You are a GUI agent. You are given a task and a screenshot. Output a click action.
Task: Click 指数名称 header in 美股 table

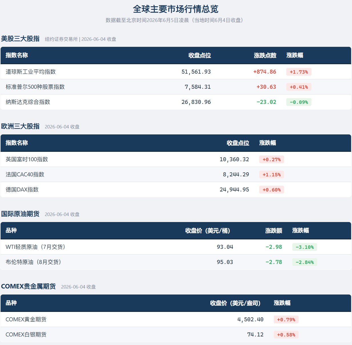pos(17,55)
